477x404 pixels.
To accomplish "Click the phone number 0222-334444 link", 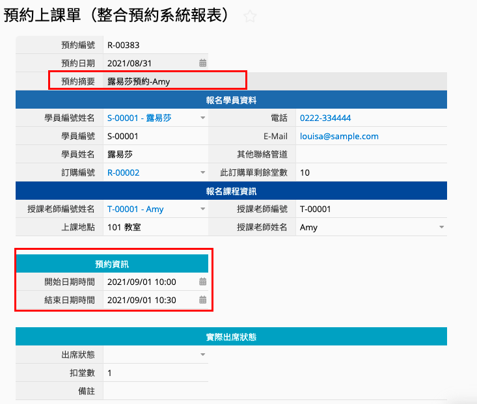I will point(325,118).
